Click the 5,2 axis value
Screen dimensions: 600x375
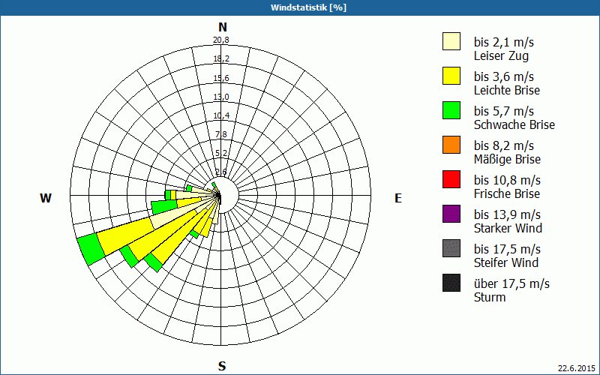pyautogui.click(x=221, y=153)
